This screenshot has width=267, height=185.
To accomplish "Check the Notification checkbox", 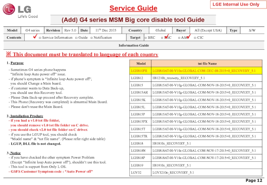I will 92,38.
